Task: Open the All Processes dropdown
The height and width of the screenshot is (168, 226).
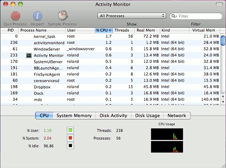Action: coord(132,16)
